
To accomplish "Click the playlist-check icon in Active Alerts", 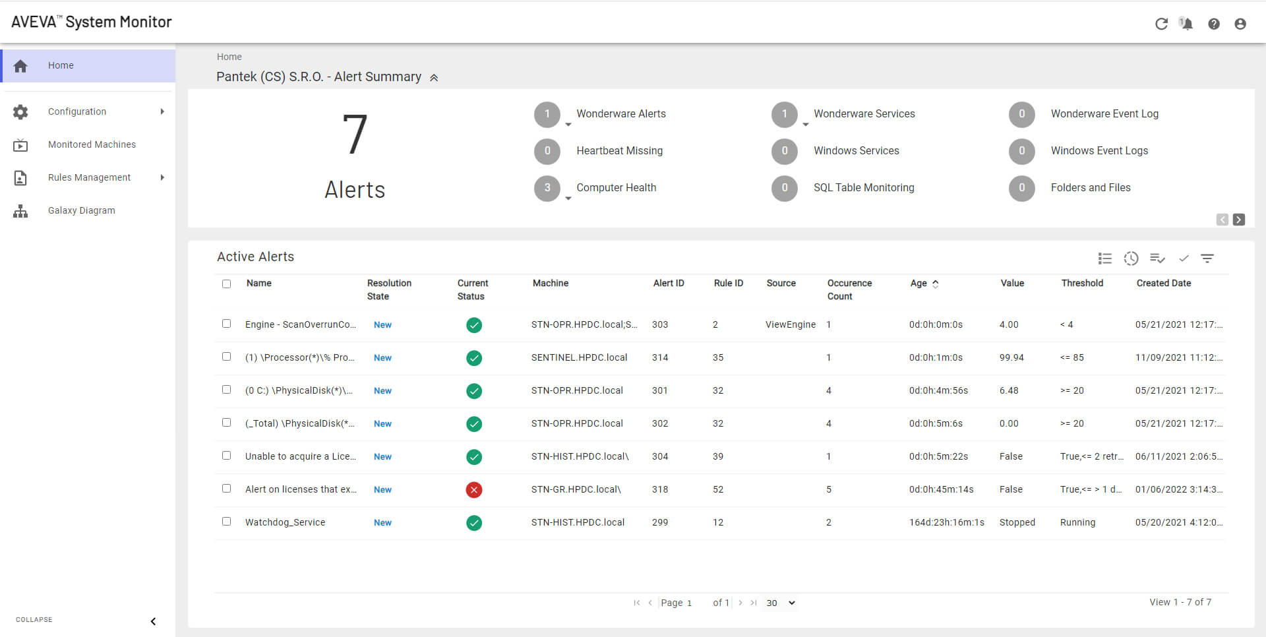I will (1157, 258).
